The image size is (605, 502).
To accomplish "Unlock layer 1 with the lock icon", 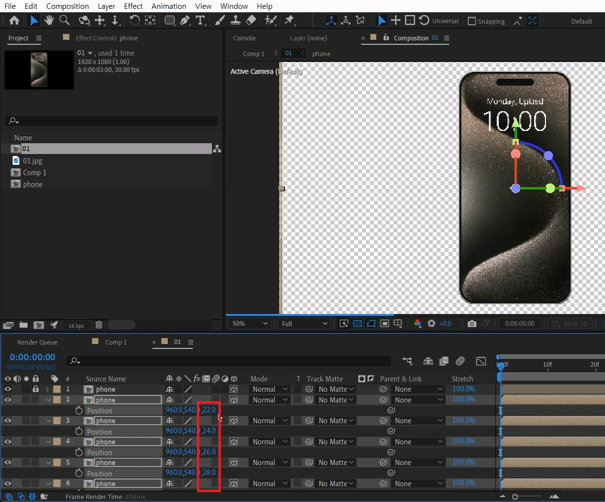I will point(35,389).
